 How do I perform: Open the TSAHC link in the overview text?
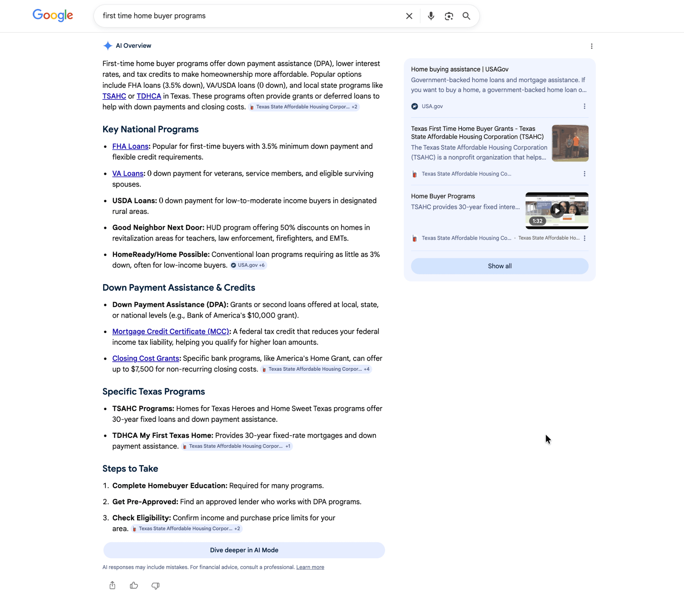(114, 96)
